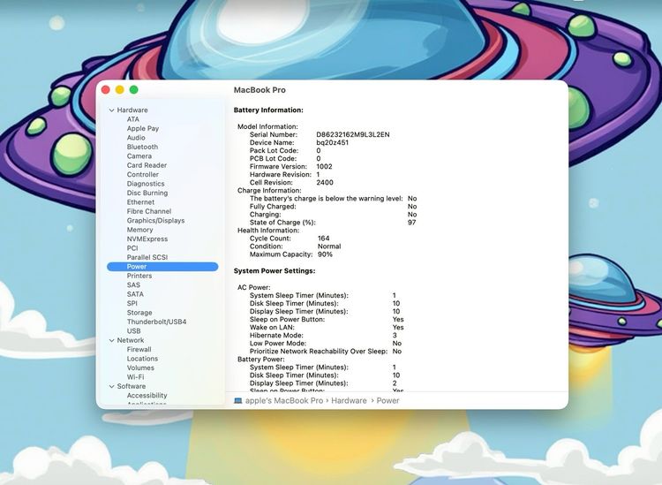
Task: Select Ethernet under Hardware
Action: (140, 202)
